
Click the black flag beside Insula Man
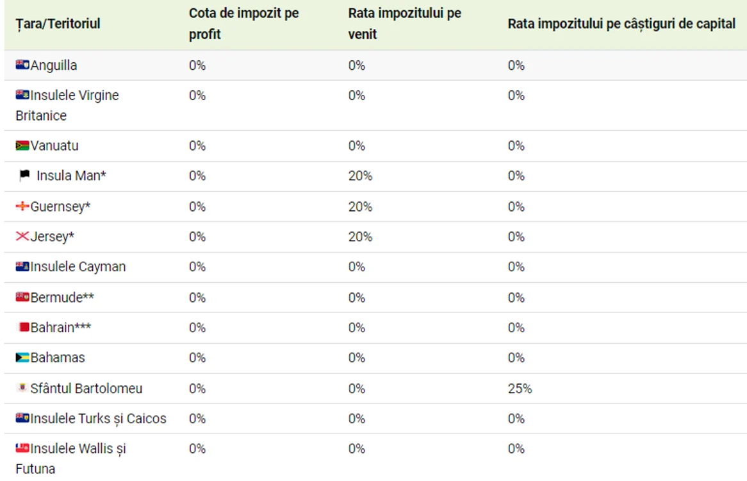point(24,176)
